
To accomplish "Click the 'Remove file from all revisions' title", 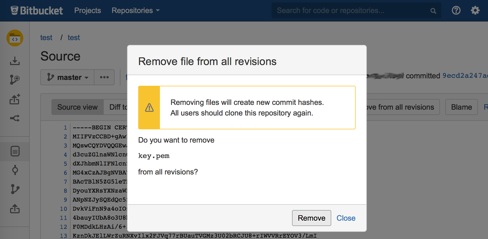I will (207, 61).
